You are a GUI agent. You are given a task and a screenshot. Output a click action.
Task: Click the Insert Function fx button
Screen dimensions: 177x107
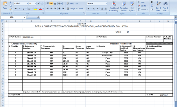[x=38, y=17]
